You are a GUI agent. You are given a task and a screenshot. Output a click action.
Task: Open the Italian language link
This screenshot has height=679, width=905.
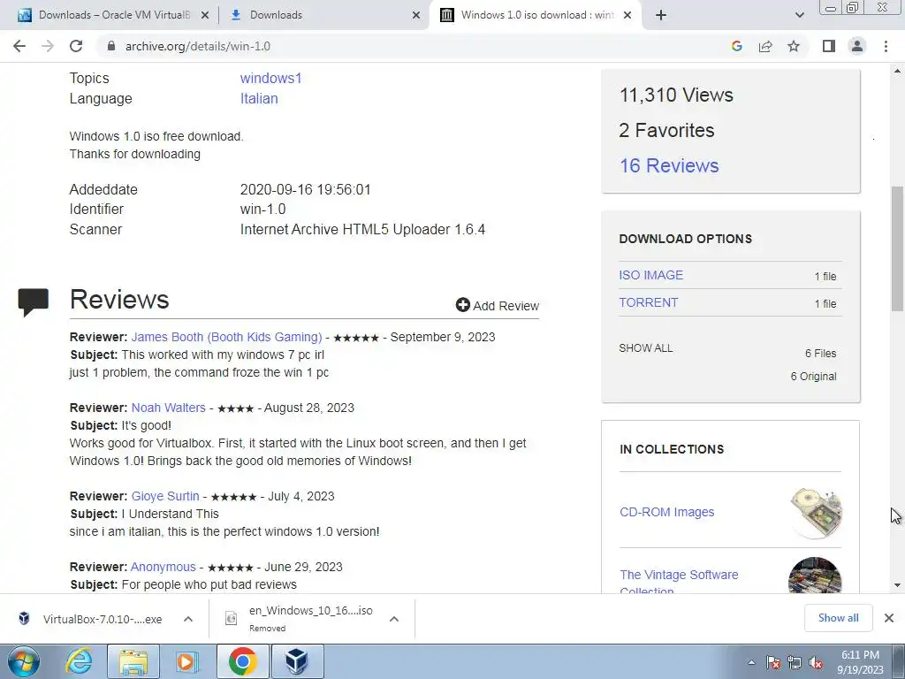click(x=259, y=99)
